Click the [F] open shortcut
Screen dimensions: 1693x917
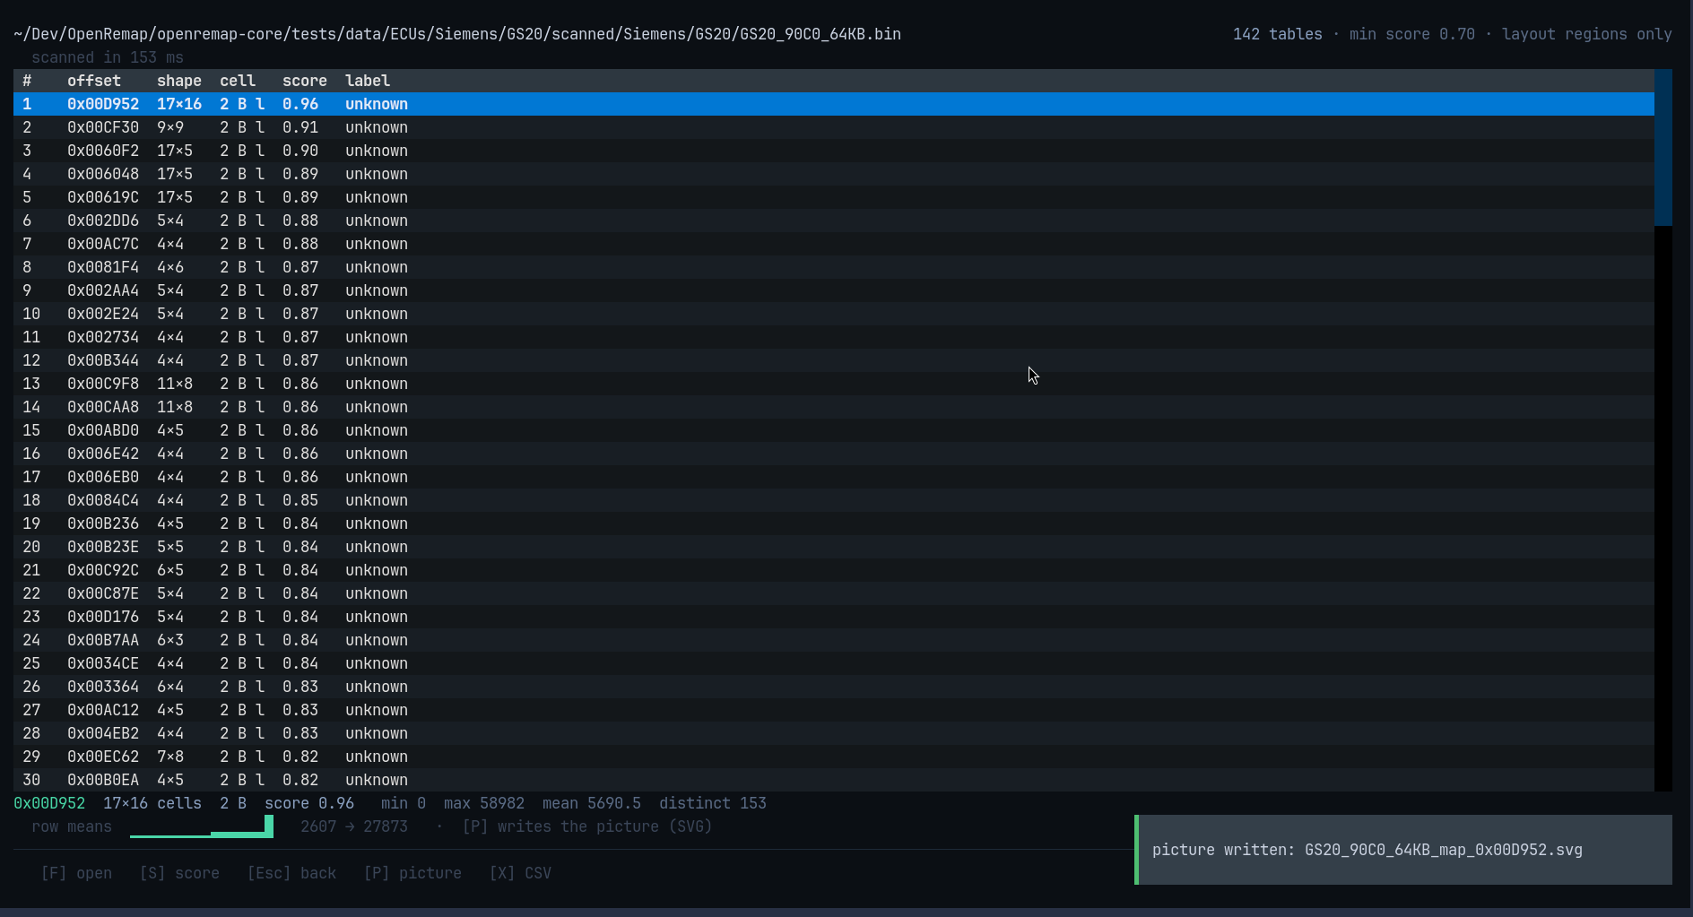tap(76, 873)
